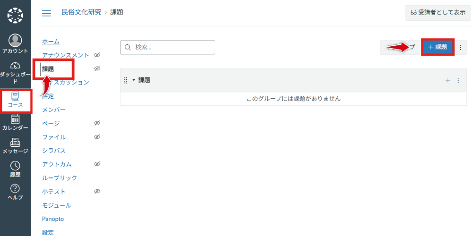Open the Courses (コース) book icon
Screen dimensions: 473x236
[x=15, y=96]
